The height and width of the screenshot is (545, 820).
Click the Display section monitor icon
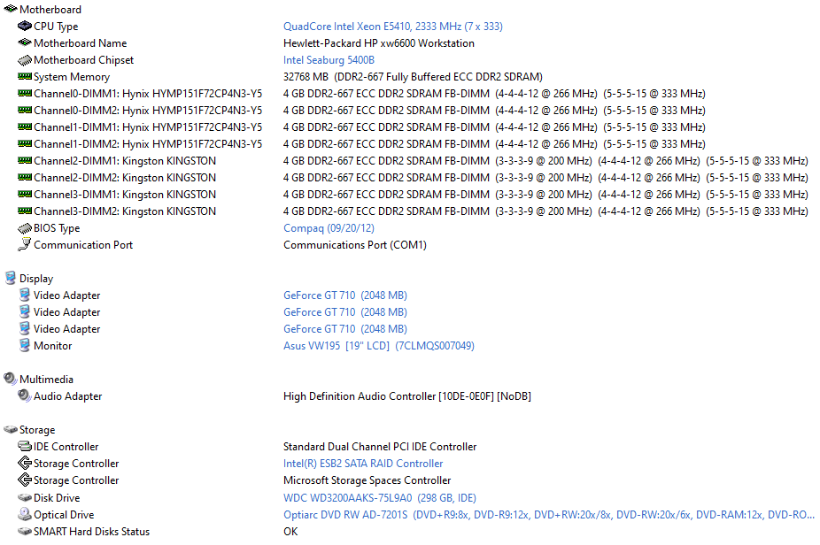tap(10, 278)
